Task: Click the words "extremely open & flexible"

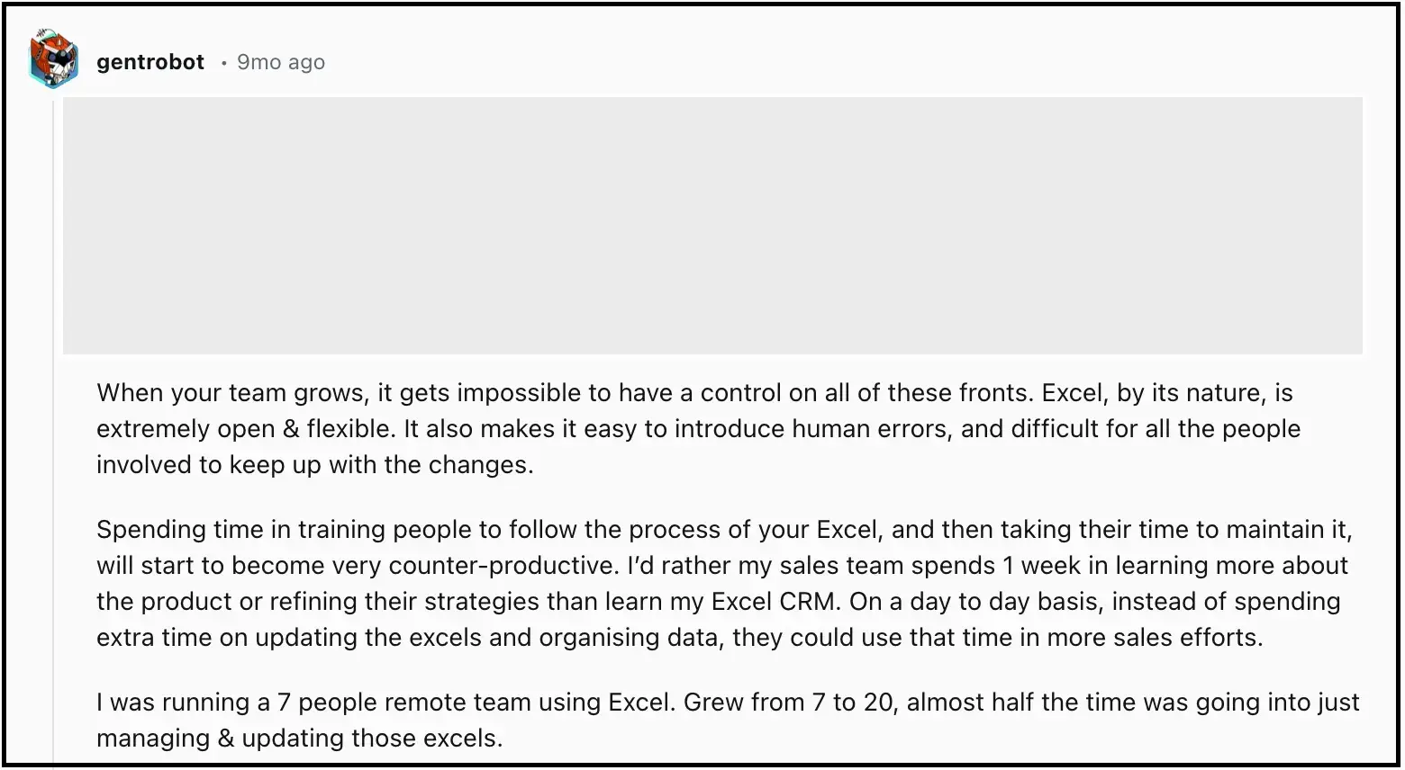Action: [x=243, y=429]
